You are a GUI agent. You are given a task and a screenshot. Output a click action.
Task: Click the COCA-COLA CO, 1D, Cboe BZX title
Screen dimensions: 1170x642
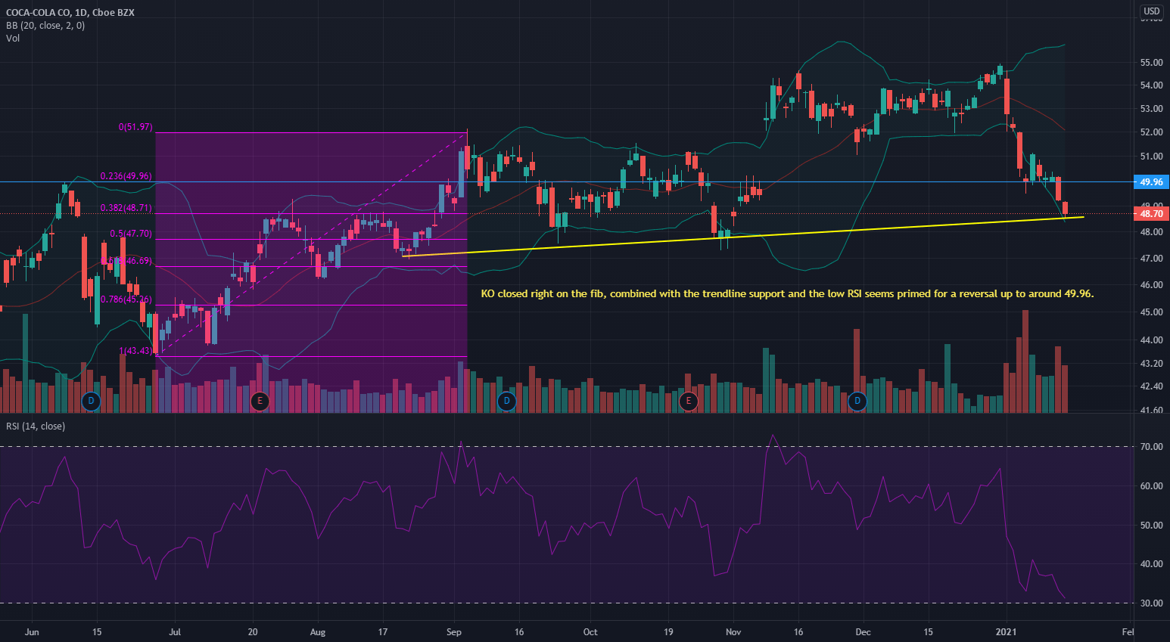point(72,12)
